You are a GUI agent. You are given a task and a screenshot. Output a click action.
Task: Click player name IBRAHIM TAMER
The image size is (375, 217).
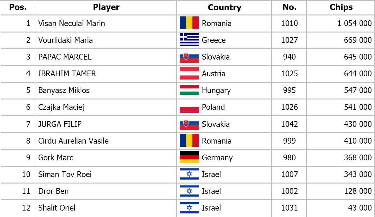[x=67, y=73]
